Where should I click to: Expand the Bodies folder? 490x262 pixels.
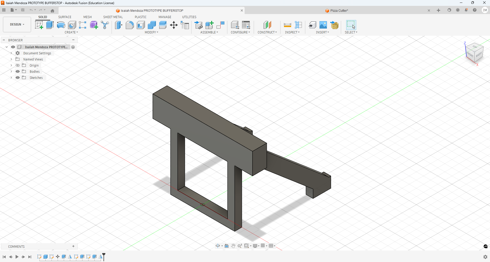11,71
